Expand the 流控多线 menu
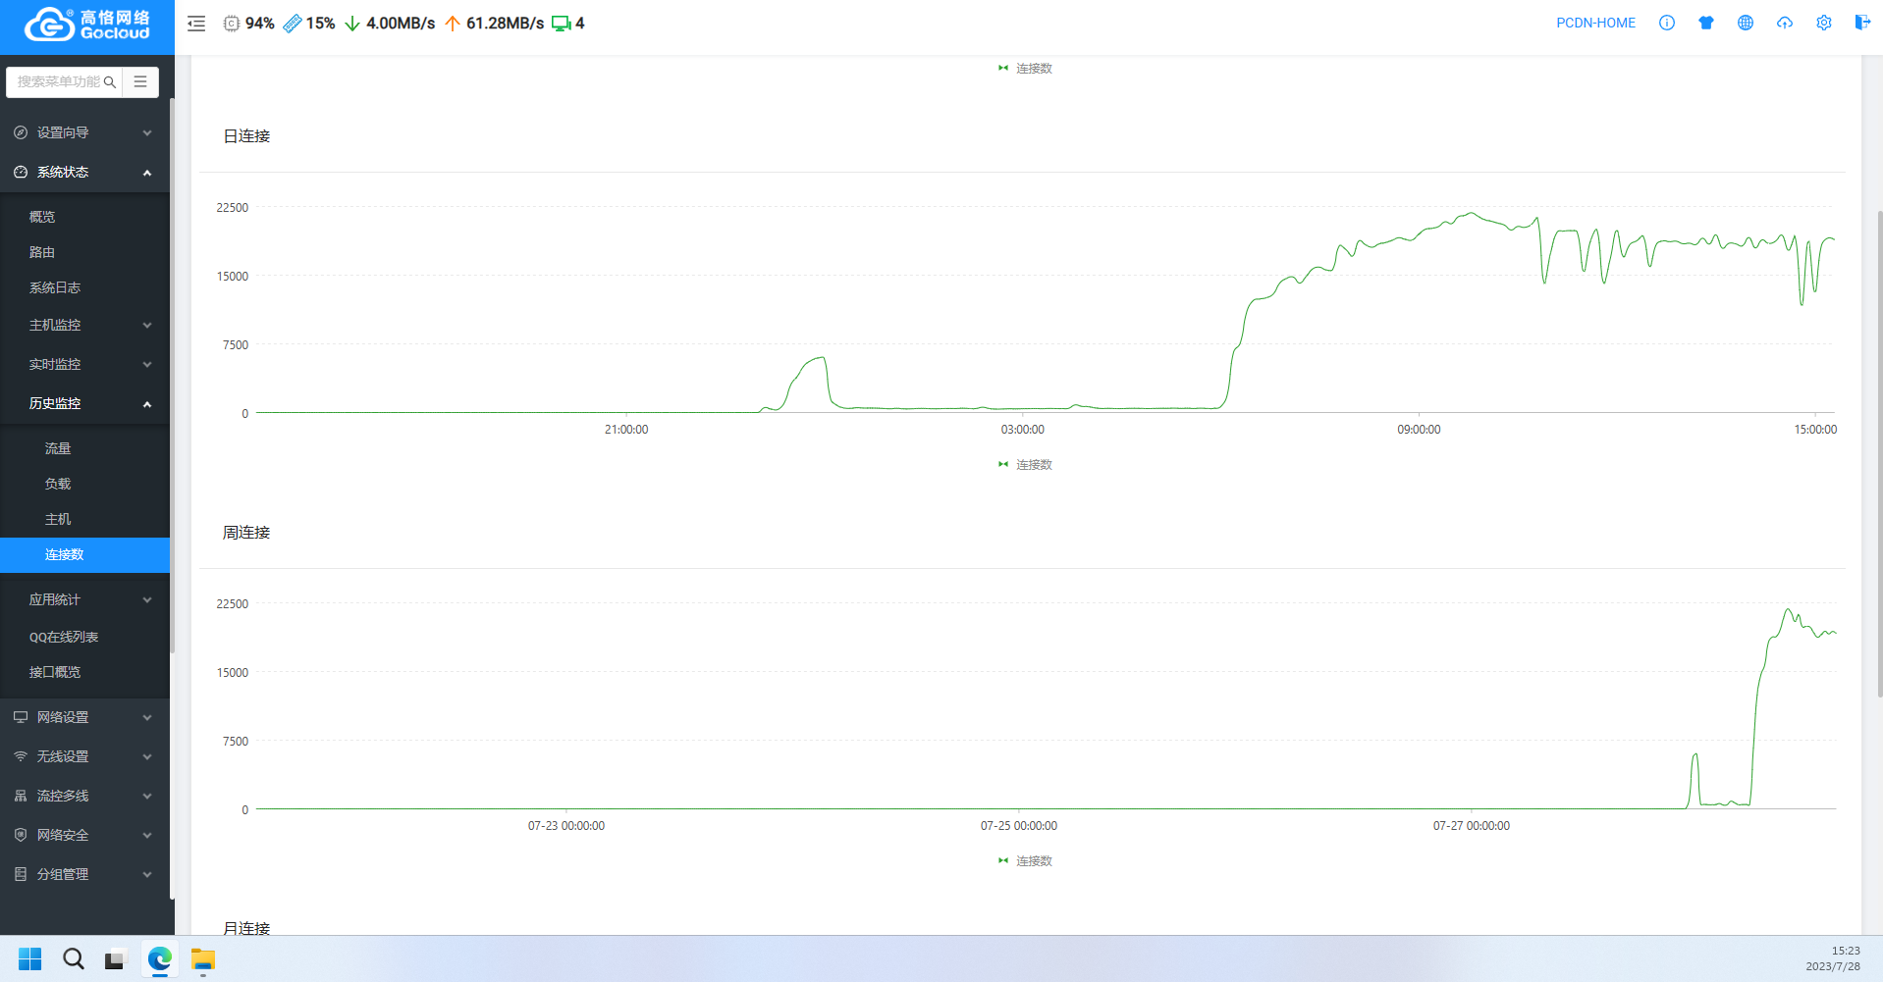Image resolution: width=1883 pixels, height=982 pixels. pyautogui.click(x=84, y=796)
